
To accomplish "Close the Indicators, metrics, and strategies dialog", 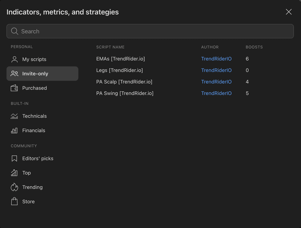I will tap(289, 12).
